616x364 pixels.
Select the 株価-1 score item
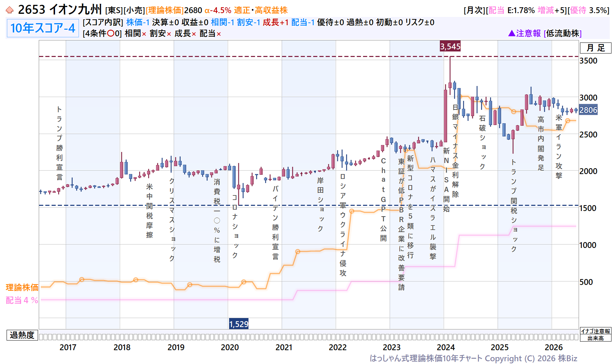138,22
